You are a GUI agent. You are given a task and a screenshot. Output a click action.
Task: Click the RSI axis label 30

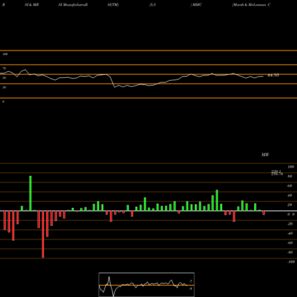point(4,87)
